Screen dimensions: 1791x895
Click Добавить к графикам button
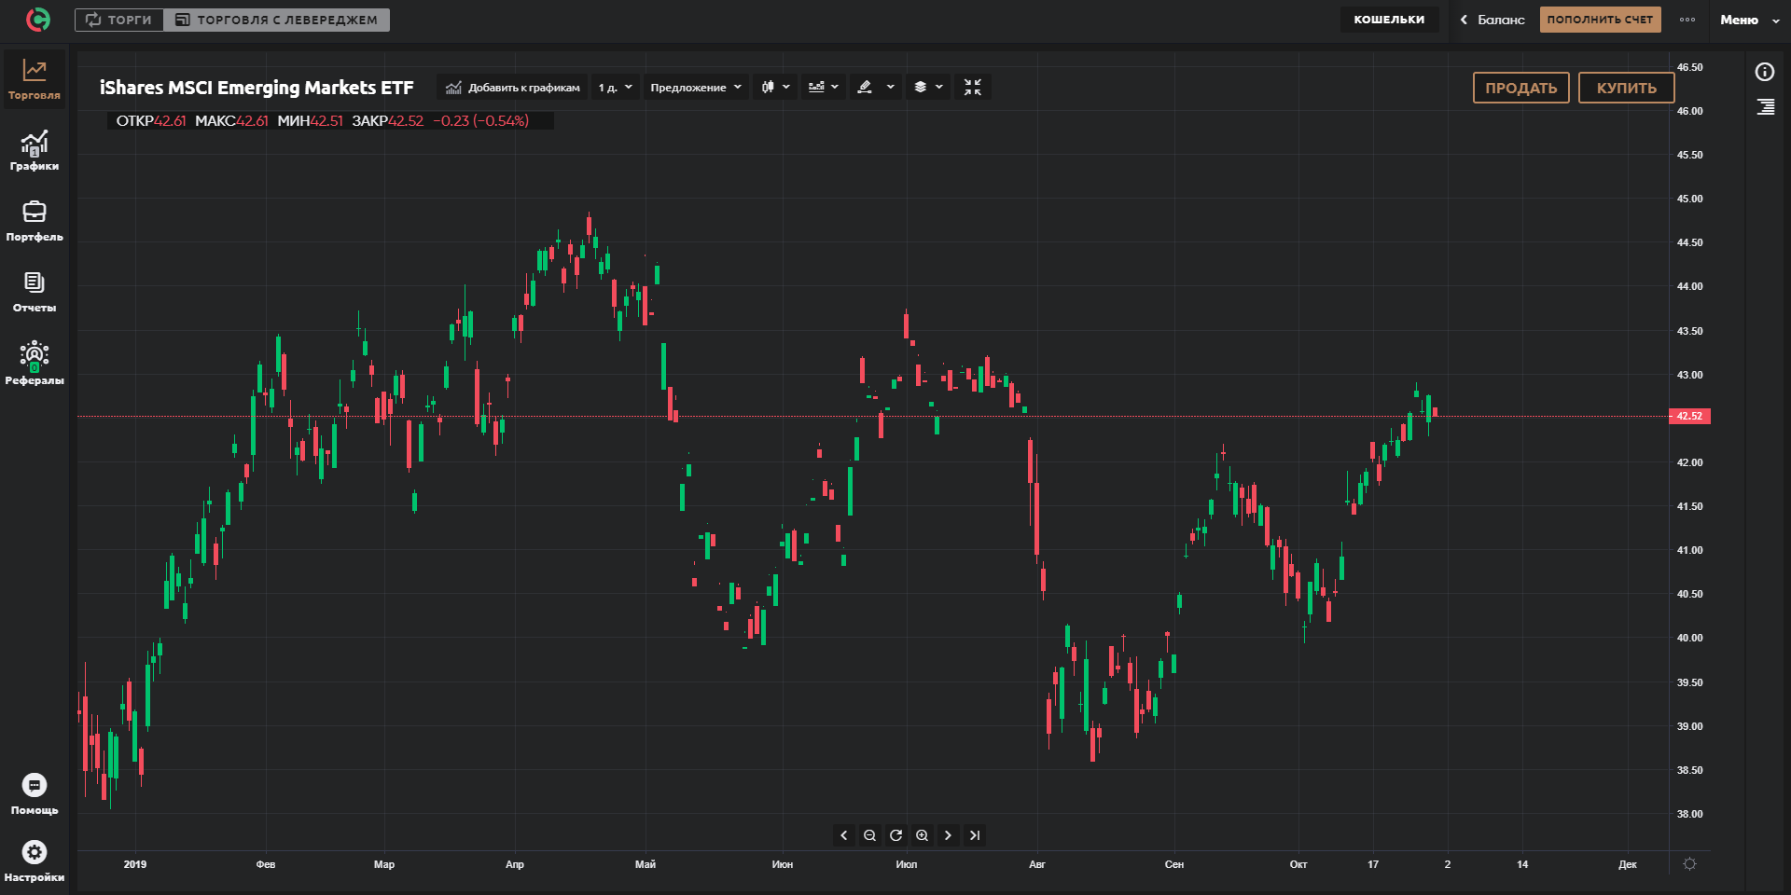coord(512,87)
